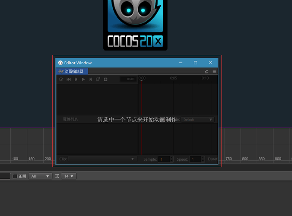292x216 pixels.
Task: Step to next frame in animation editor
Action: click(91, 79)
